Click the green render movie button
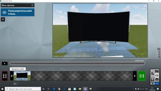Viewport: 161px width, 91px height. pos(142,76)
